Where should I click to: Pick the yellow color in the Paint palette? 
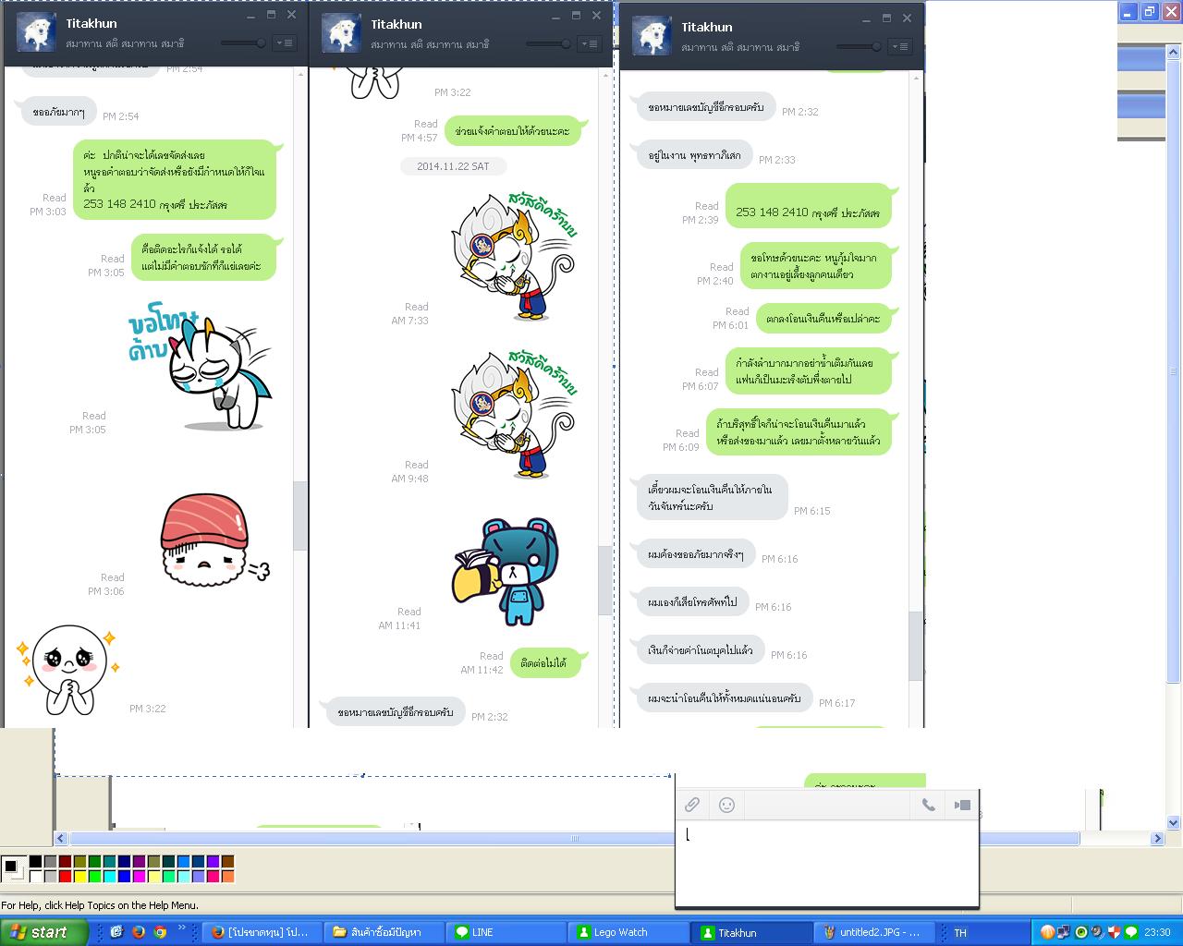tap(79, 877)
